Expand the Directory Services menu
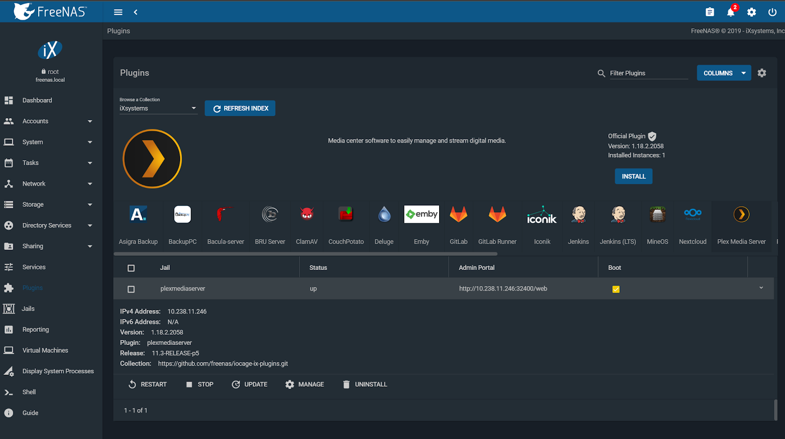 51,225
